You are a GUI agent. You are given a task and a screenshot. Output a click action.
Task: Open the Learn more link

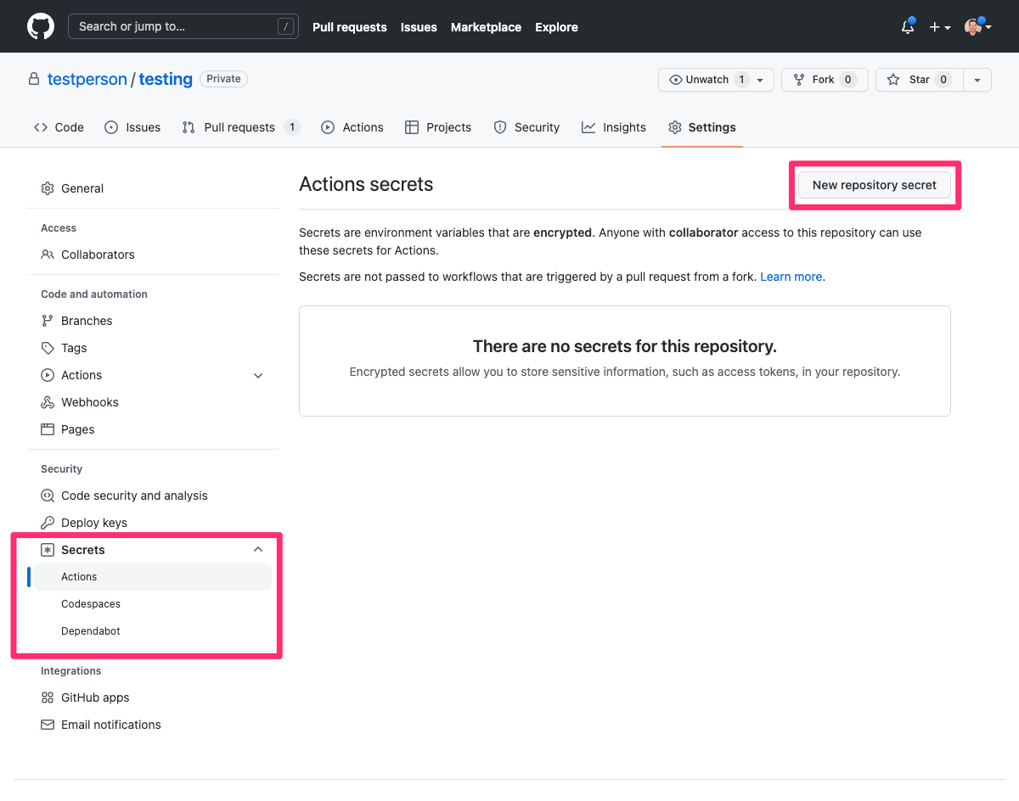(x=790, y=276)
